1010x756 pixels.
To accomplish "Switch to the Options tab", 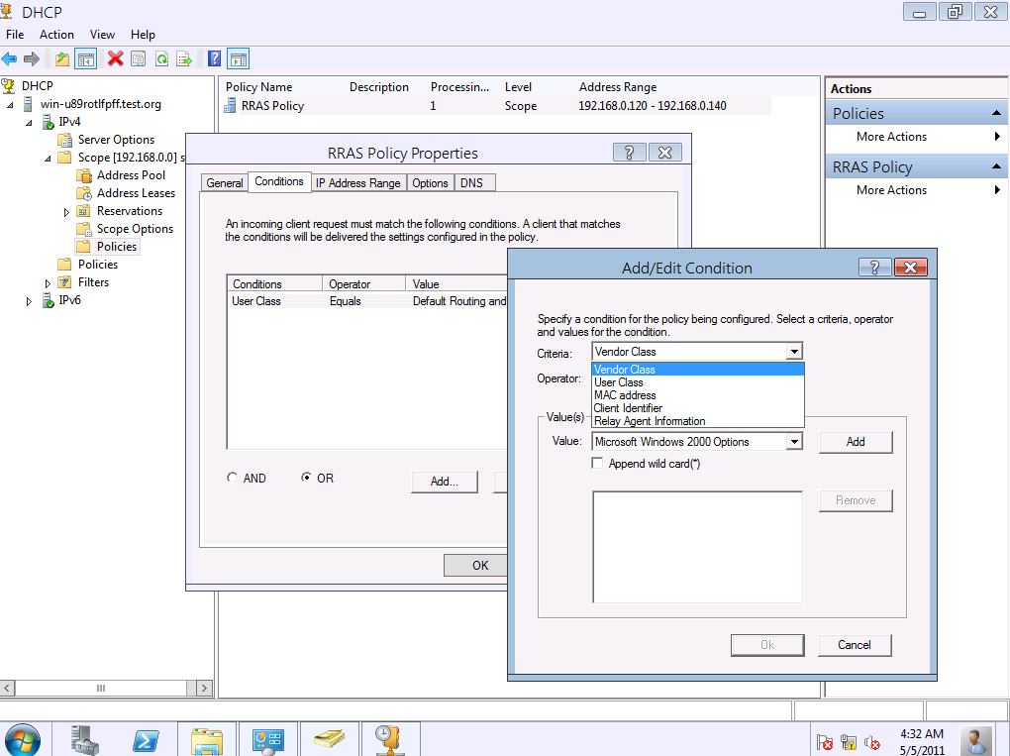I will (431, 183).
